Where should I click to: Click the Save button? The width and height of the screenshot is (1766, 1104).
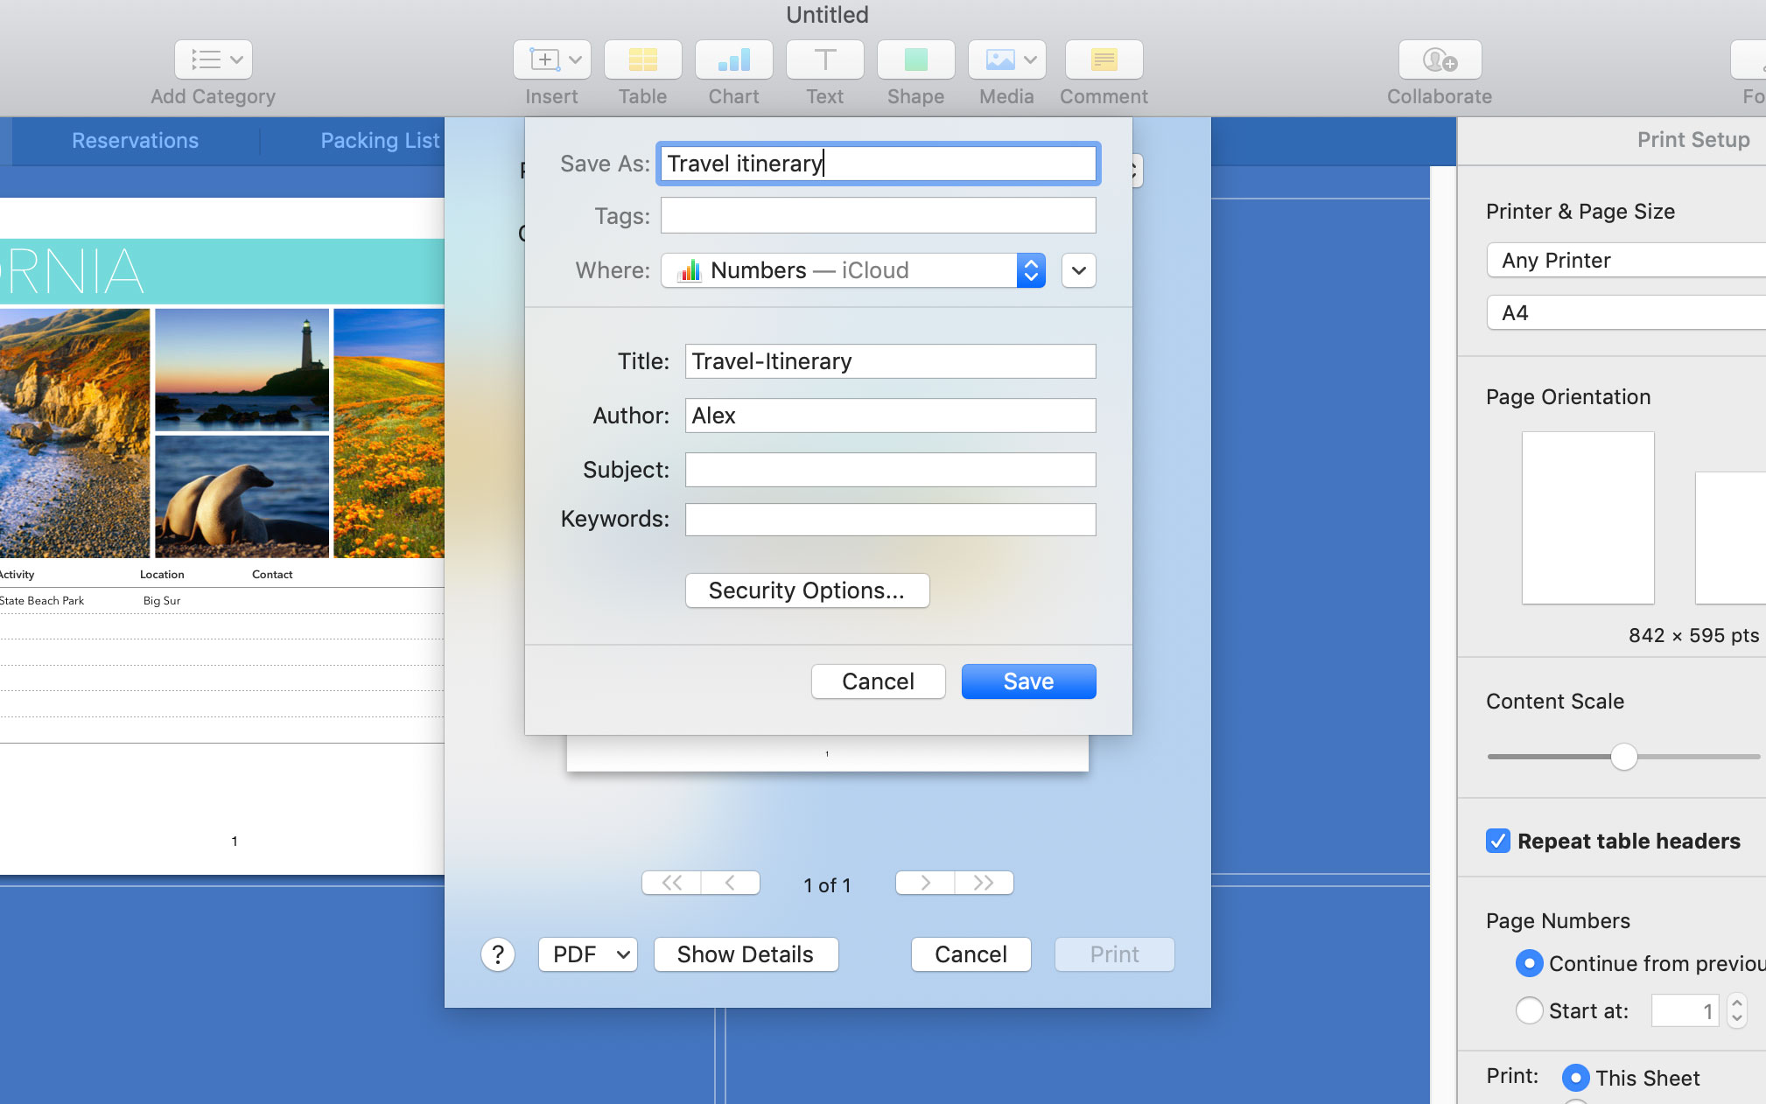click(1028, 681)
